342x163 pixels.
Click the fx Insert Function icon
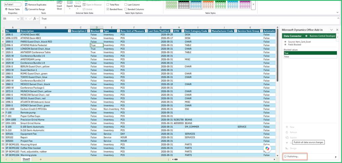tap(34, 19)
